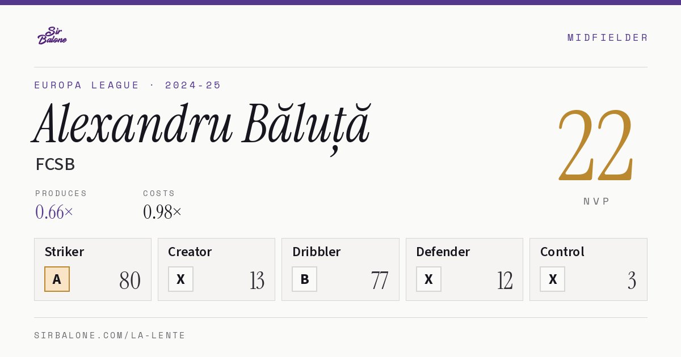Click the A grade badge under Striker

tap(57, 279)
